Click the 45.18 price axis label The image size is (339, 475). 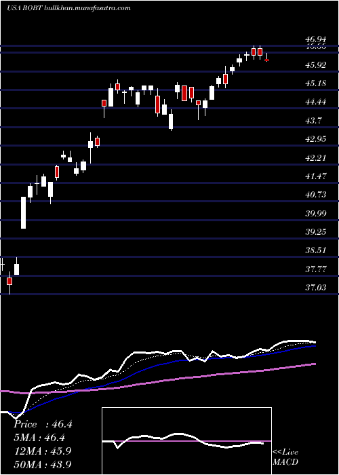click(316, 83)
